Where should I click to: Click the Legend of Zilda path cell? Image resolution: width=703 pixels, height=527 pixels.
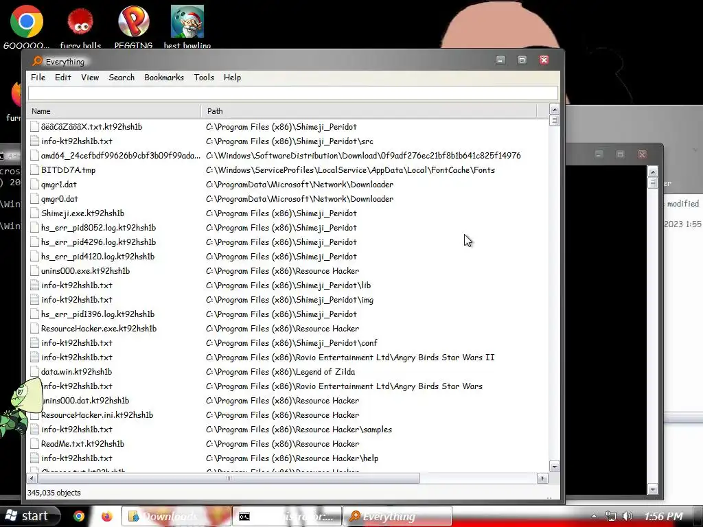[x=280, y=371]
